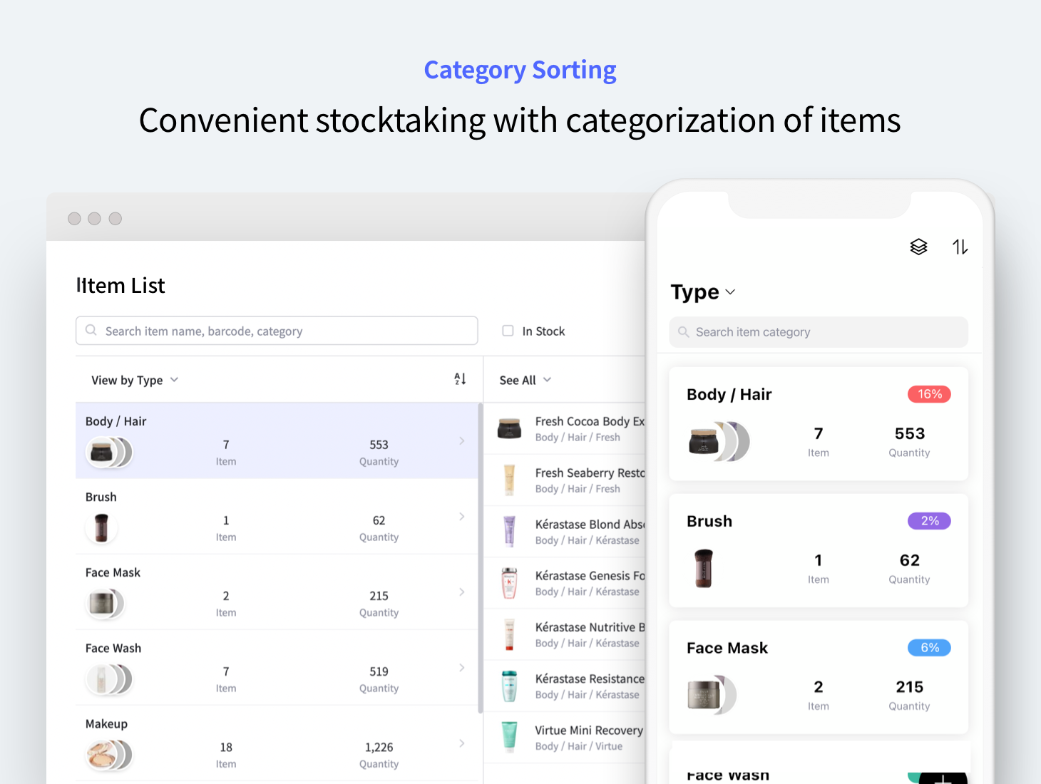The height and width of the screenshot is (784, 1041).
Task: Click the Item List search input field
Action: click(277, 330)
